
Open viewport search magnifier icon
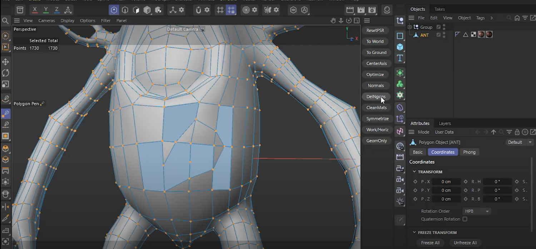(x=5, y=21)
